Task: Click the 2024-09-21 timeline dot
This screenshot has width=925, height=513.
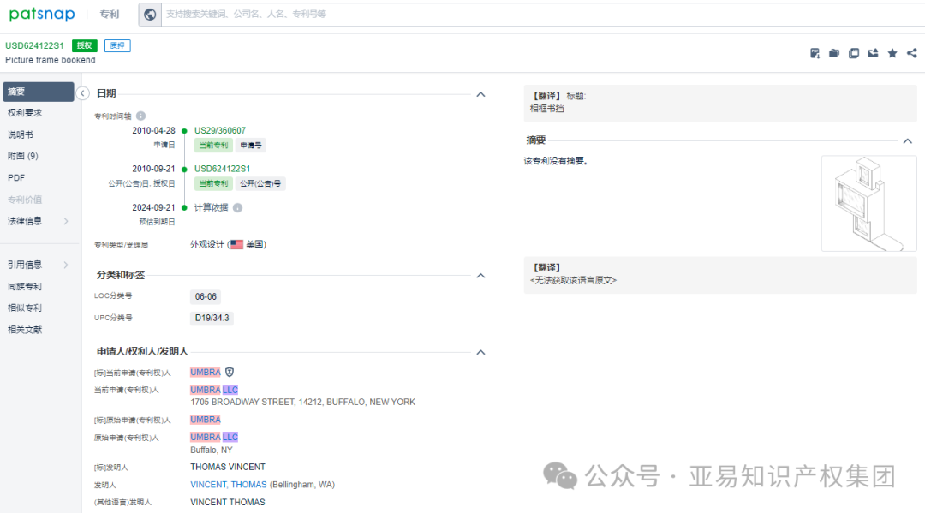Action: tap(184, 207)
